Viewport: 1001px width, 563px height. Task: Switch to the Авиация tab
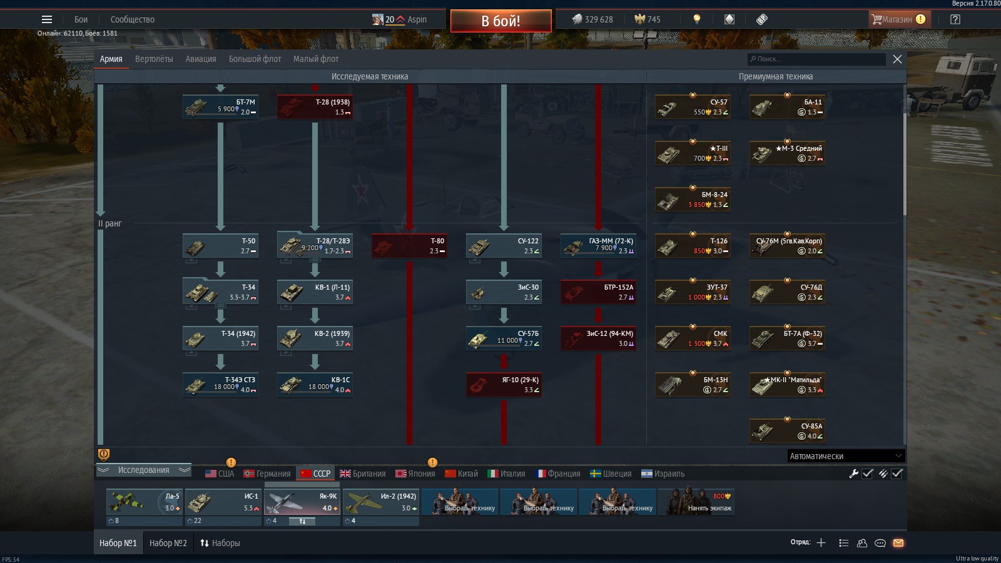click(201, 59)
